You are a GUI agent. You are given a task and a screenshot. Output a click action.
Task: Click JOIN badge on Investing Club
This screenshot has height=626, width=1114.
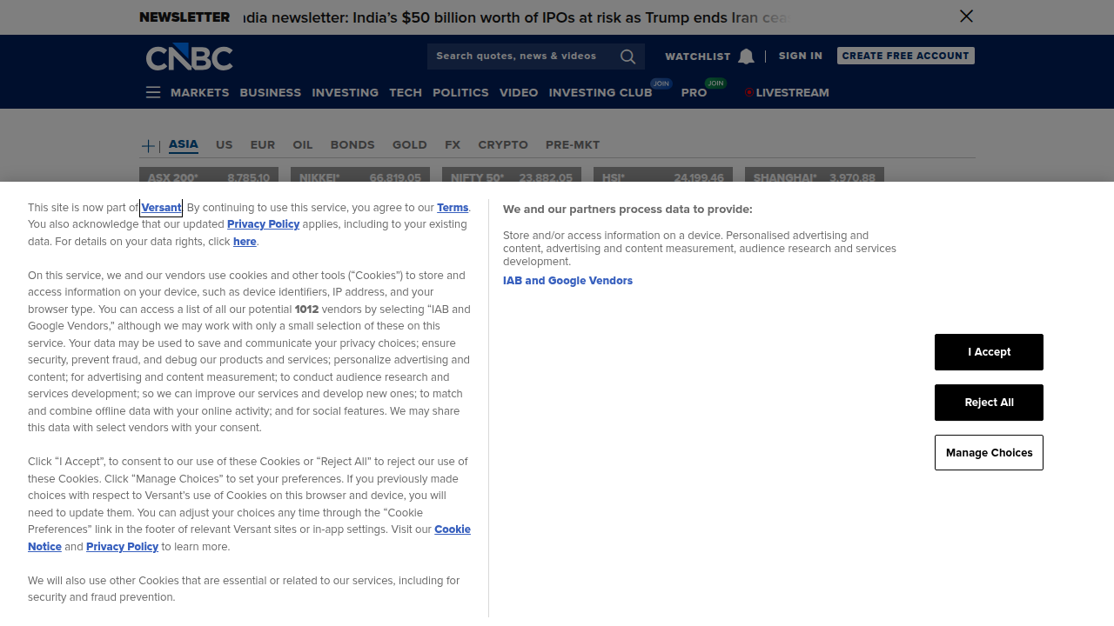pos(661,83)
